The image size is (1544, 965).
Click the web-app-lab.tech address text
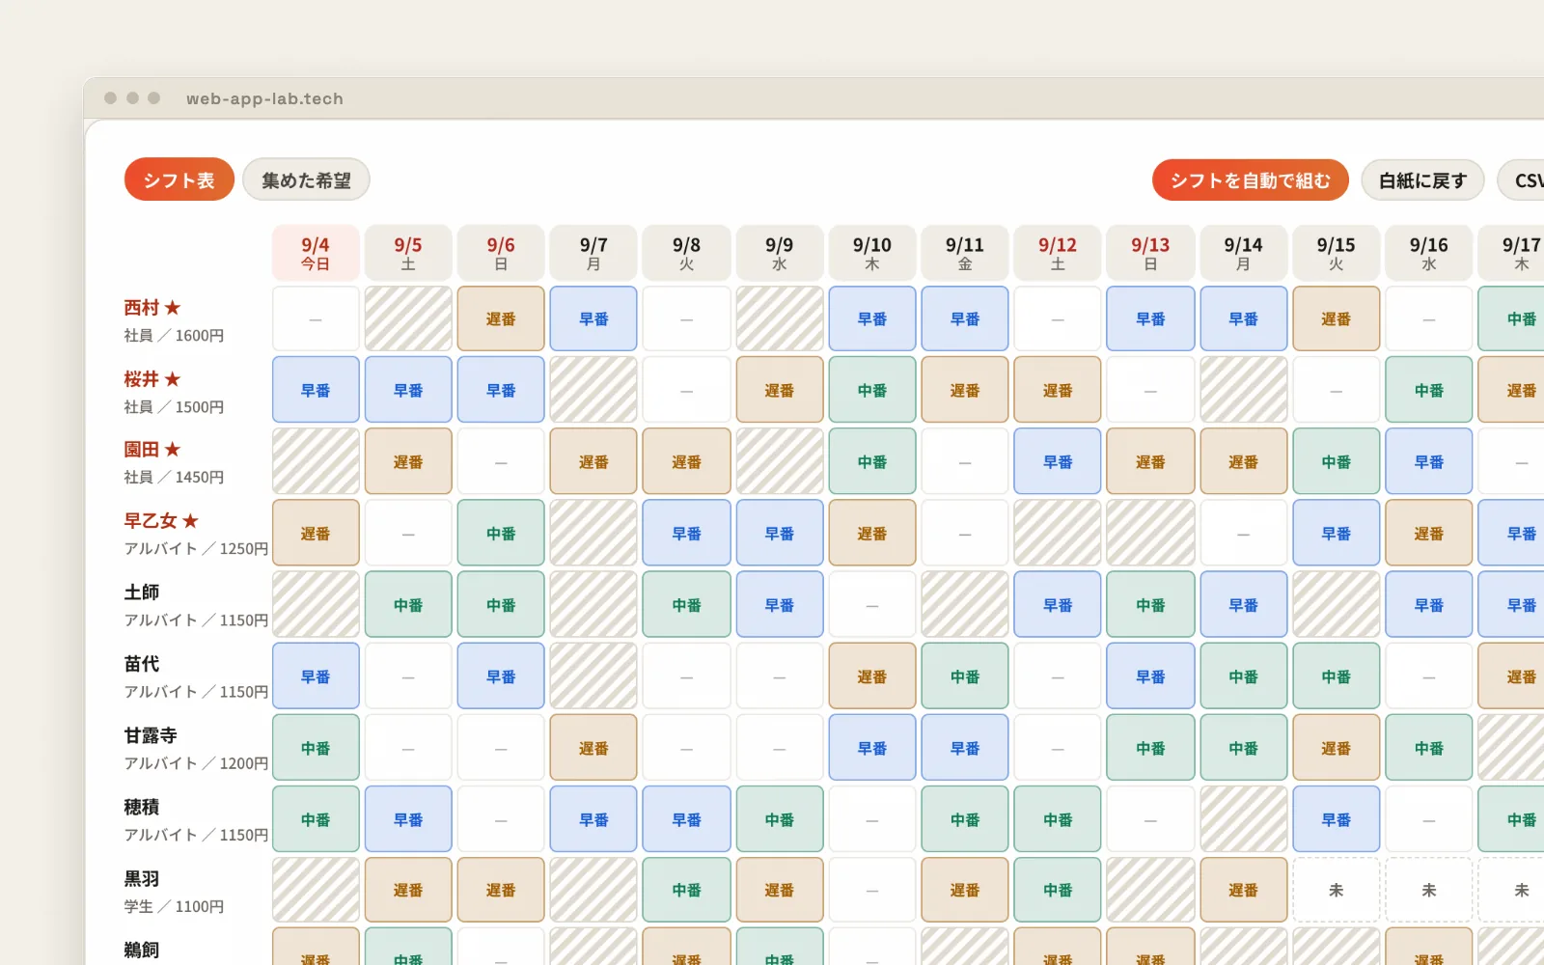[x=264, y=98]
